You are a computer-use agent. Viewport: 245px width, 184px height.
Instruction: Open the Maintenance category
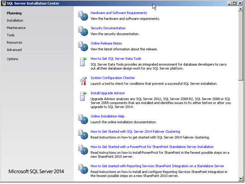16,28
